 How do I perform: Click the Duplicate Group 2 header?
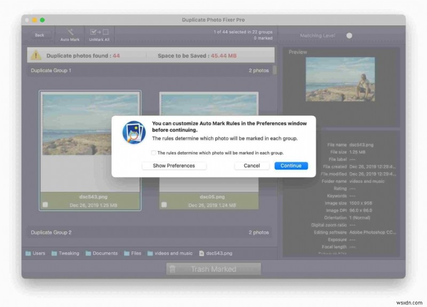coord(149,232)
